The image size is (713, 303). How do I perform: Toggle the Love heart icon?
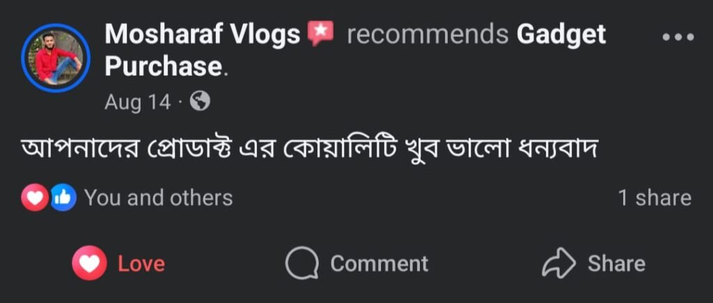point(89,264)
